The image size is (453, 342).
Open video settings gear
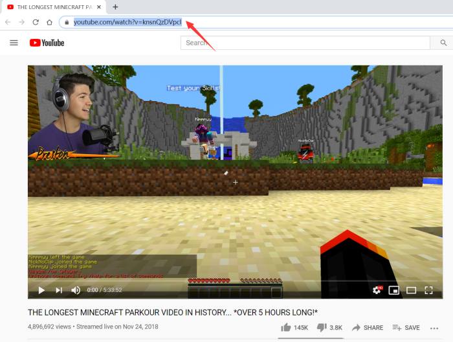click(x=377, y=290)
